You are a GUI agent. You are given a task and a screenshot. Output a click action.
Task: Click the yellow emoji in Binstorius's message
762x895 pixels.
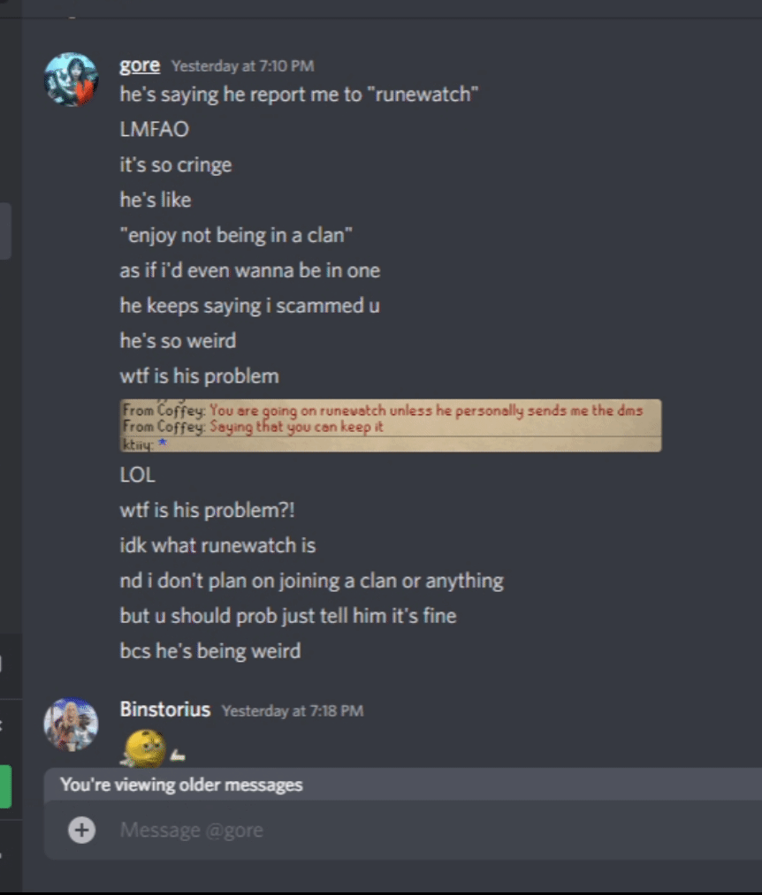point(144,748)
